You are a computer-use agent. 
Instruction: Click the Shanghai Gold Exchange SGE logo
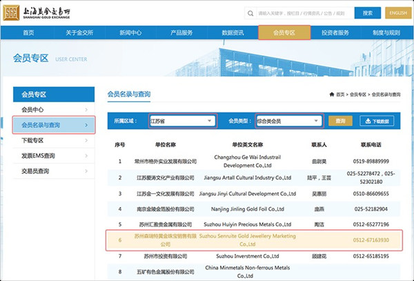37,13
